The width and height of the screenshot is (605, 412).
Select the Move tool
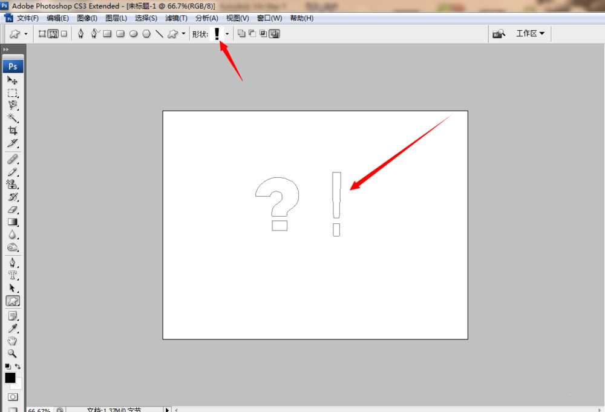[12, 80]
